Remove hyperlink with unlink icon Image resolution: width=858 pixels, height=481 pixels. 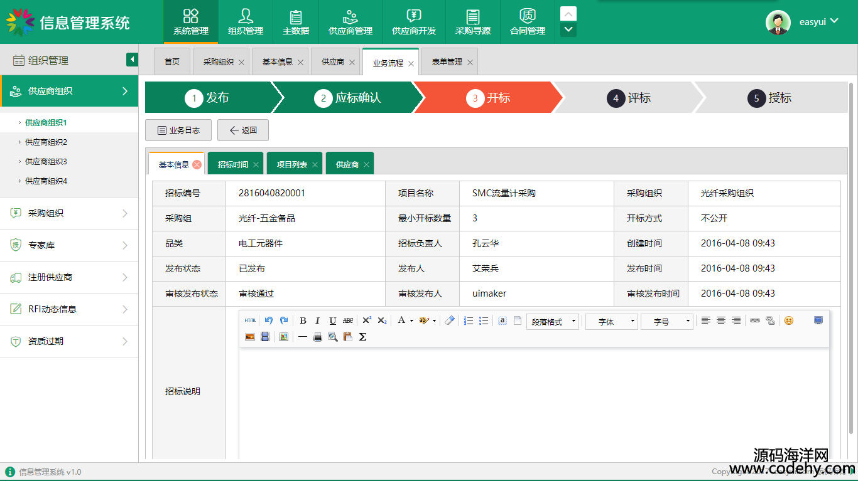coord(770,320)
